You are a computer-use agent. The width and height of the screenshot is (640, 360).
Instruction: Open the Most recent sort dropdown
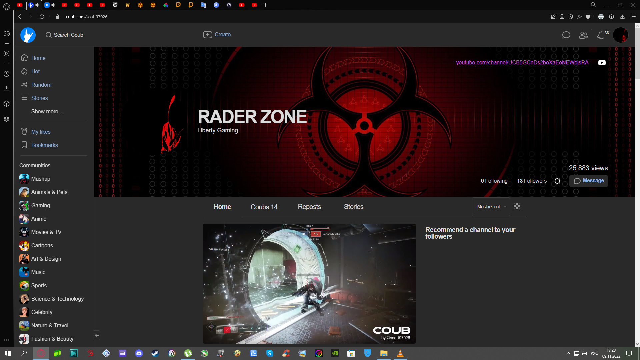tap(491, 207)
